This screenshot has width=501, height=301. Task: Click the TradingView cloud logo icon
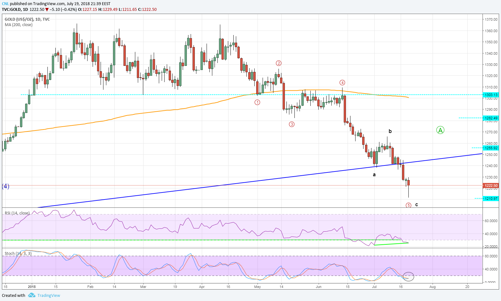32,295
